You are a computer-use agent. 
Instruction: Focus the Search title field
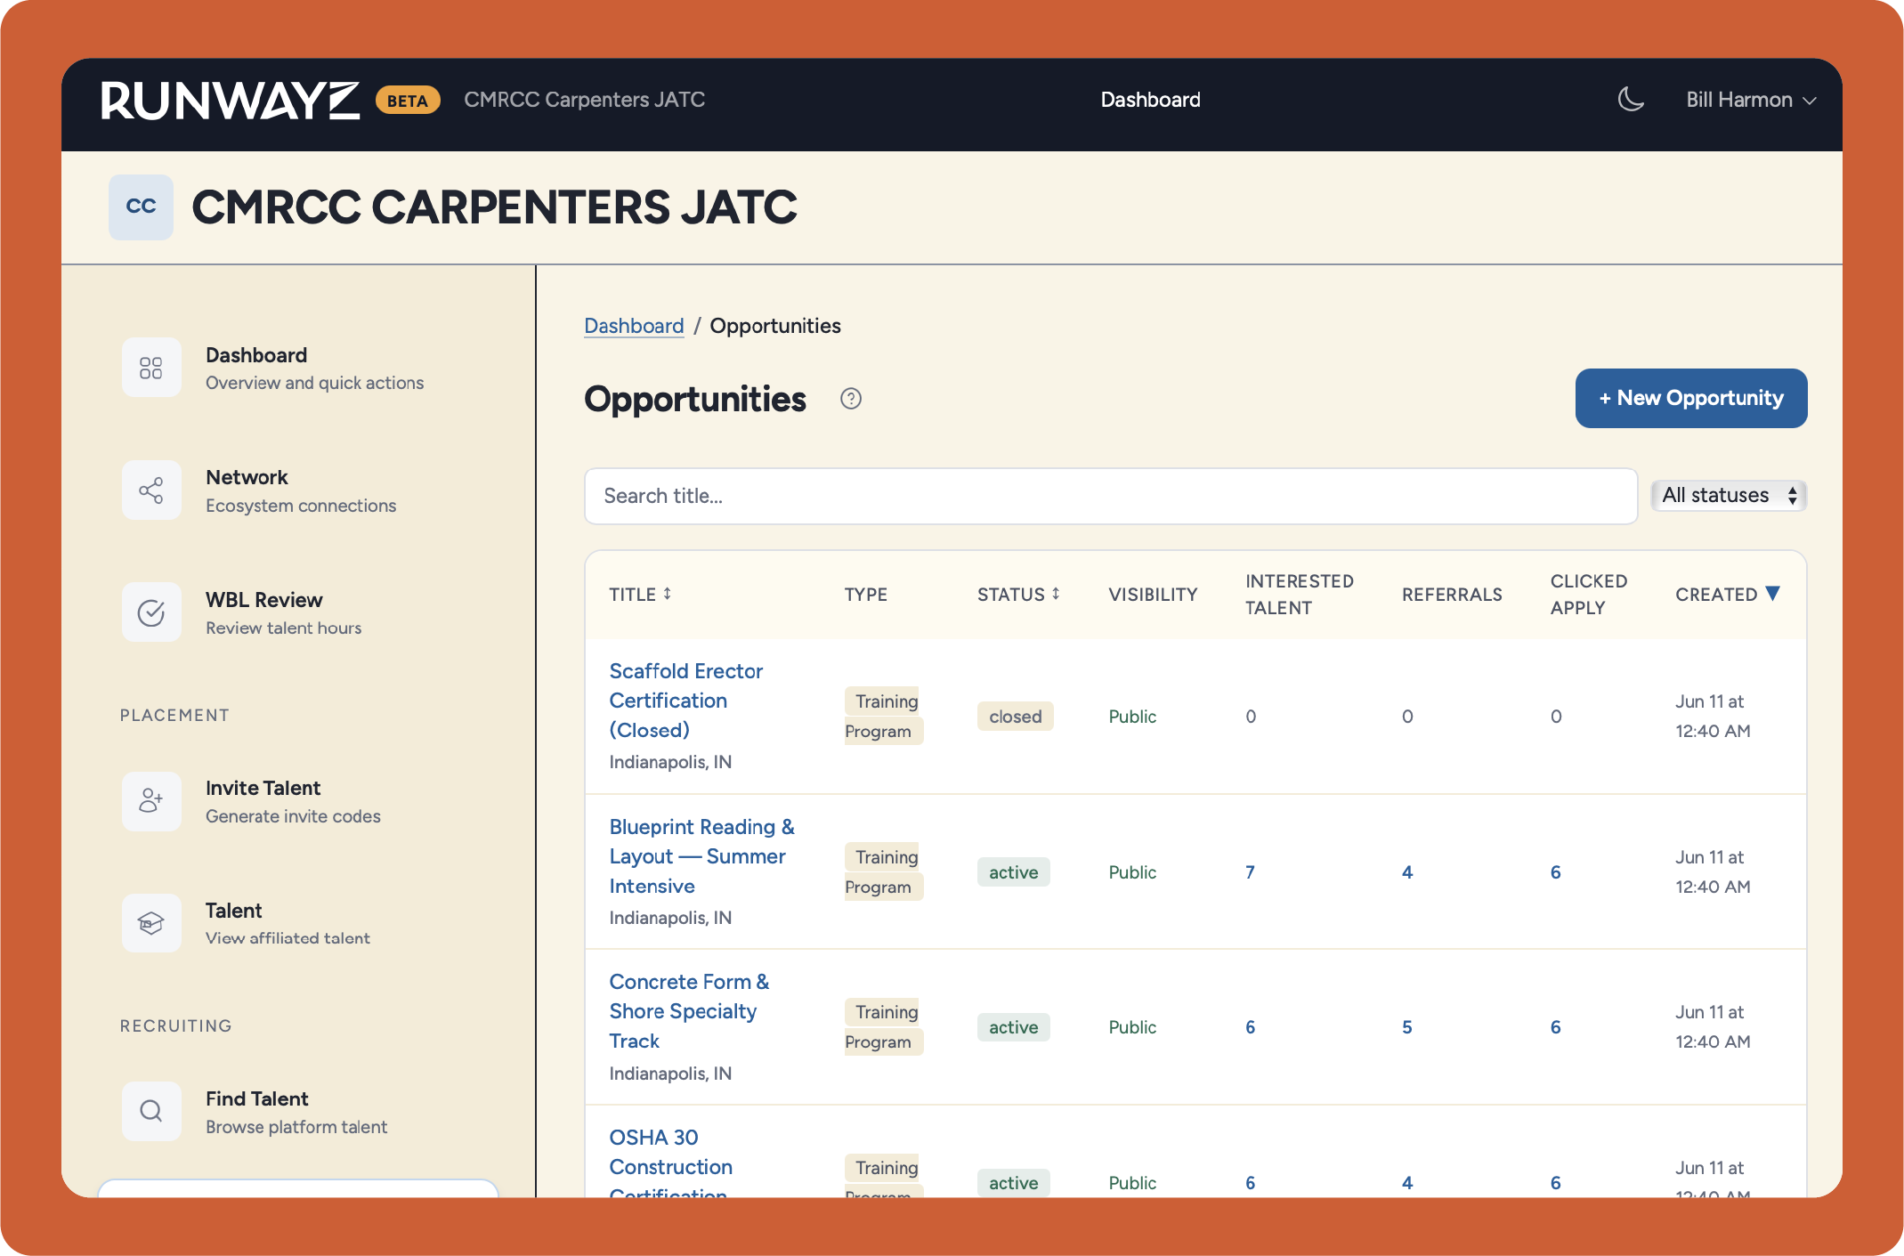(x=1111, y=496)
